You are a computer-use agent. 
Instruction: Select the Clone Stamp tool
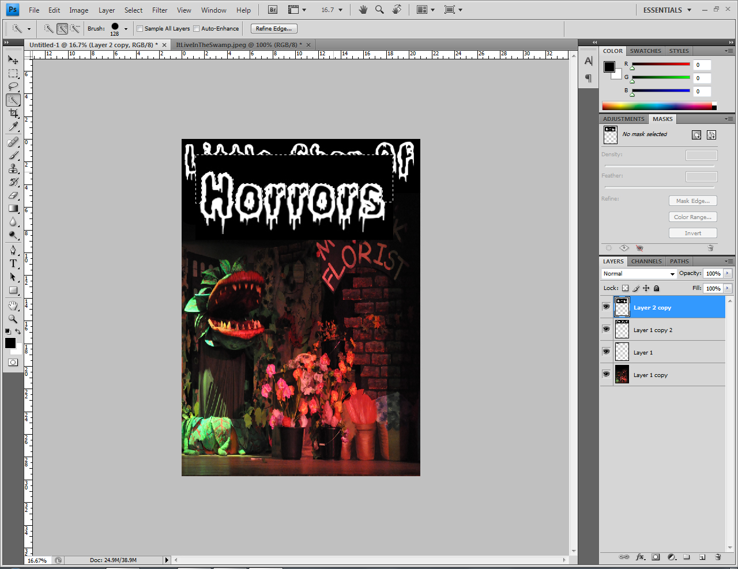(x=13, y=168)
